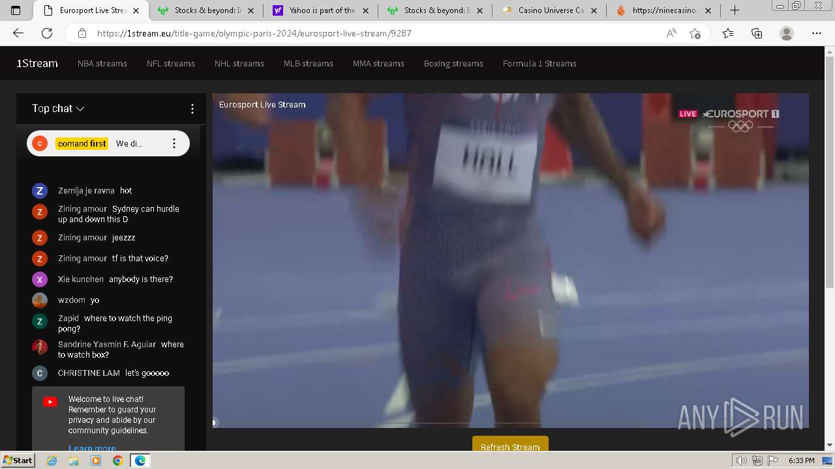Viewport: 835px width, 469px height.
Task: Select the Eurosport Live Stream tab
Action: tap(91, 10)
